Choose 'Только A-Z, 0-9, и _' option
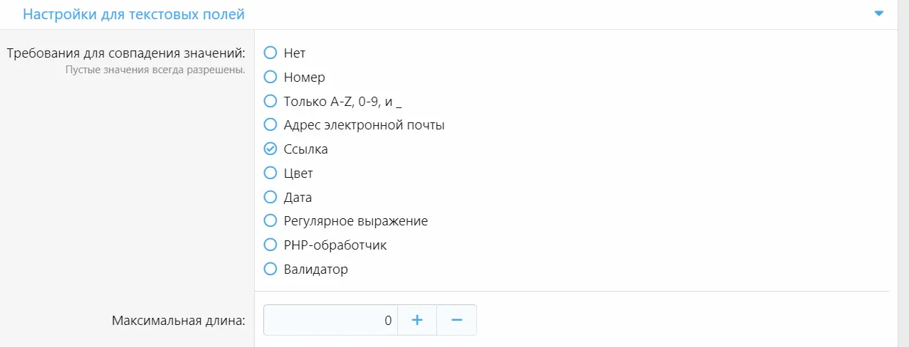This screenshot has height=347, width=909. tap(270, 101)
